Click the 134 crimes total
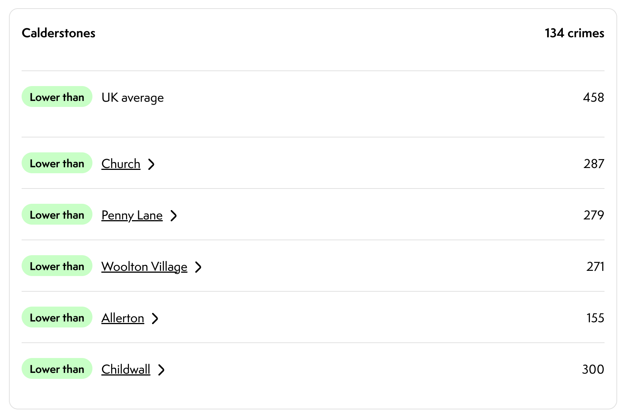 574,33
